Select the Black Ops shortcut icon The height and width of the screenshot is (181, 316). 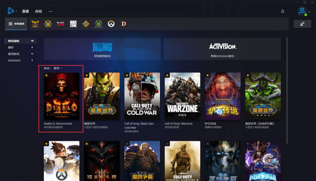(x=60, y=24)
